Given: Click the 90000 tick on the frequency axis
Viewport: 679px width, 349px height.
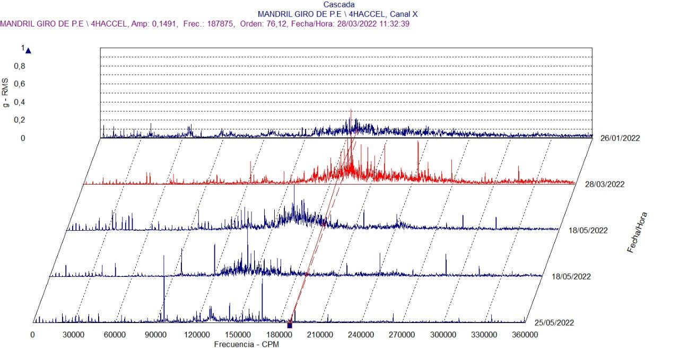Looking at the screenshot, I should tap(155, 335).
